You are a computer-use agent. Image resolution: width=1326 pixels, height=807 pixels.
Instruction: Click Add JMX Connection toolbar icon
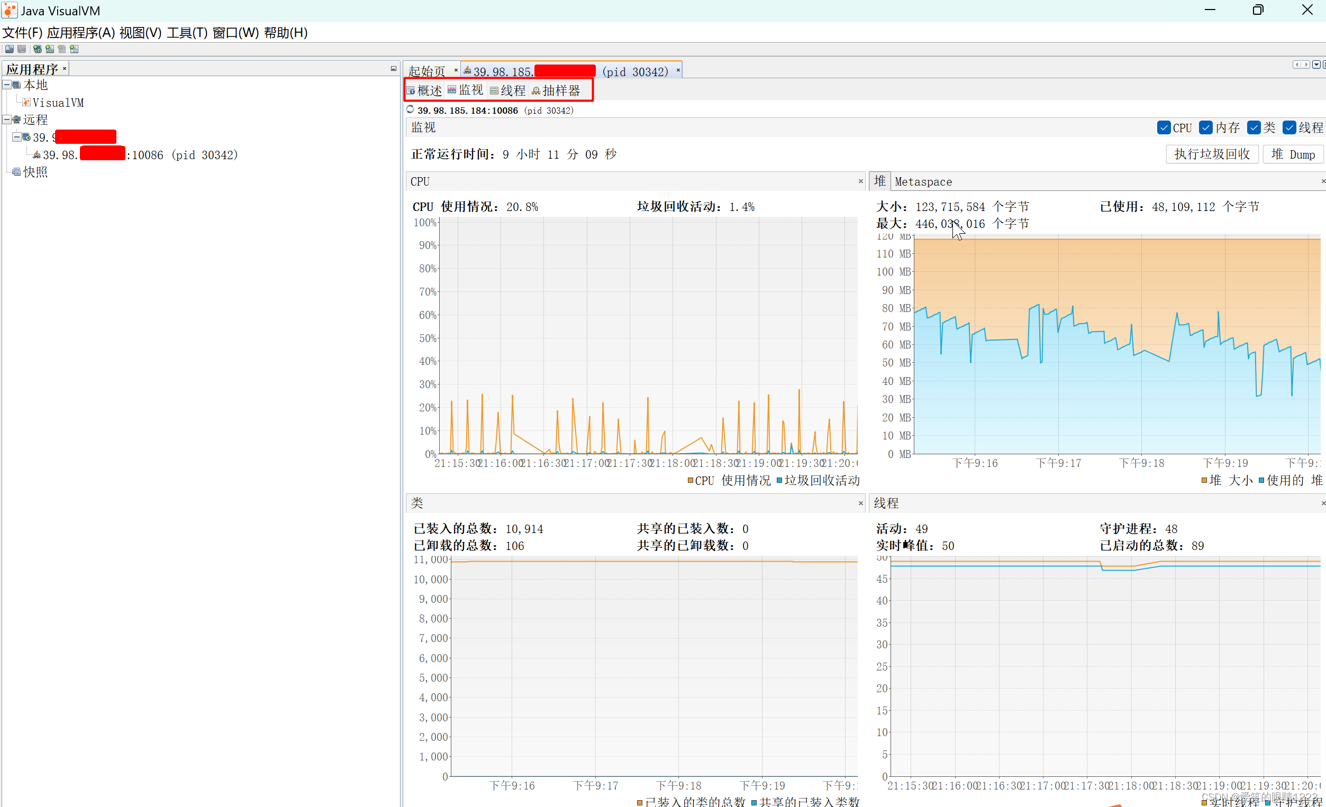point(50,49)
